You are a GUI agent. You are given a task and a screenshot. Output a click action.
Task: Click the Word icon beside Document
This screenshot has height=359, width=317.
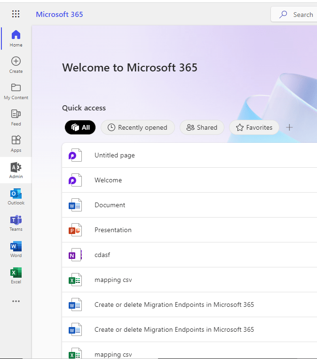pyautogui.click(x=75, y=205)
